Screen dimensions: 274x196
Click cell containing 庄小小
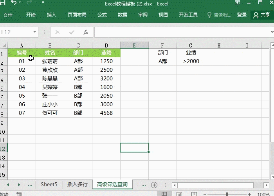tap(50, 104)
